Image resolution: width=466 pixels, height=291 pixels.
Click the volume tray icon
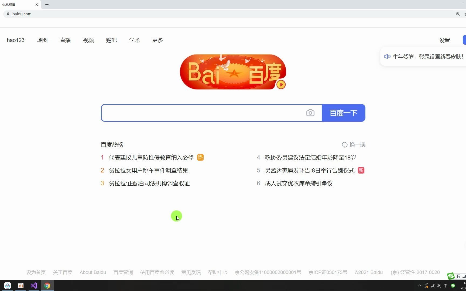439,286
